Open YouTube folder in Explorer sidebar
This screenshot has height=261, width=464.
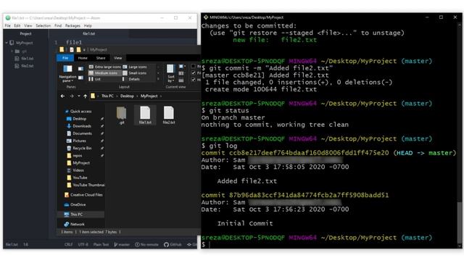click(x=77, y=178)
